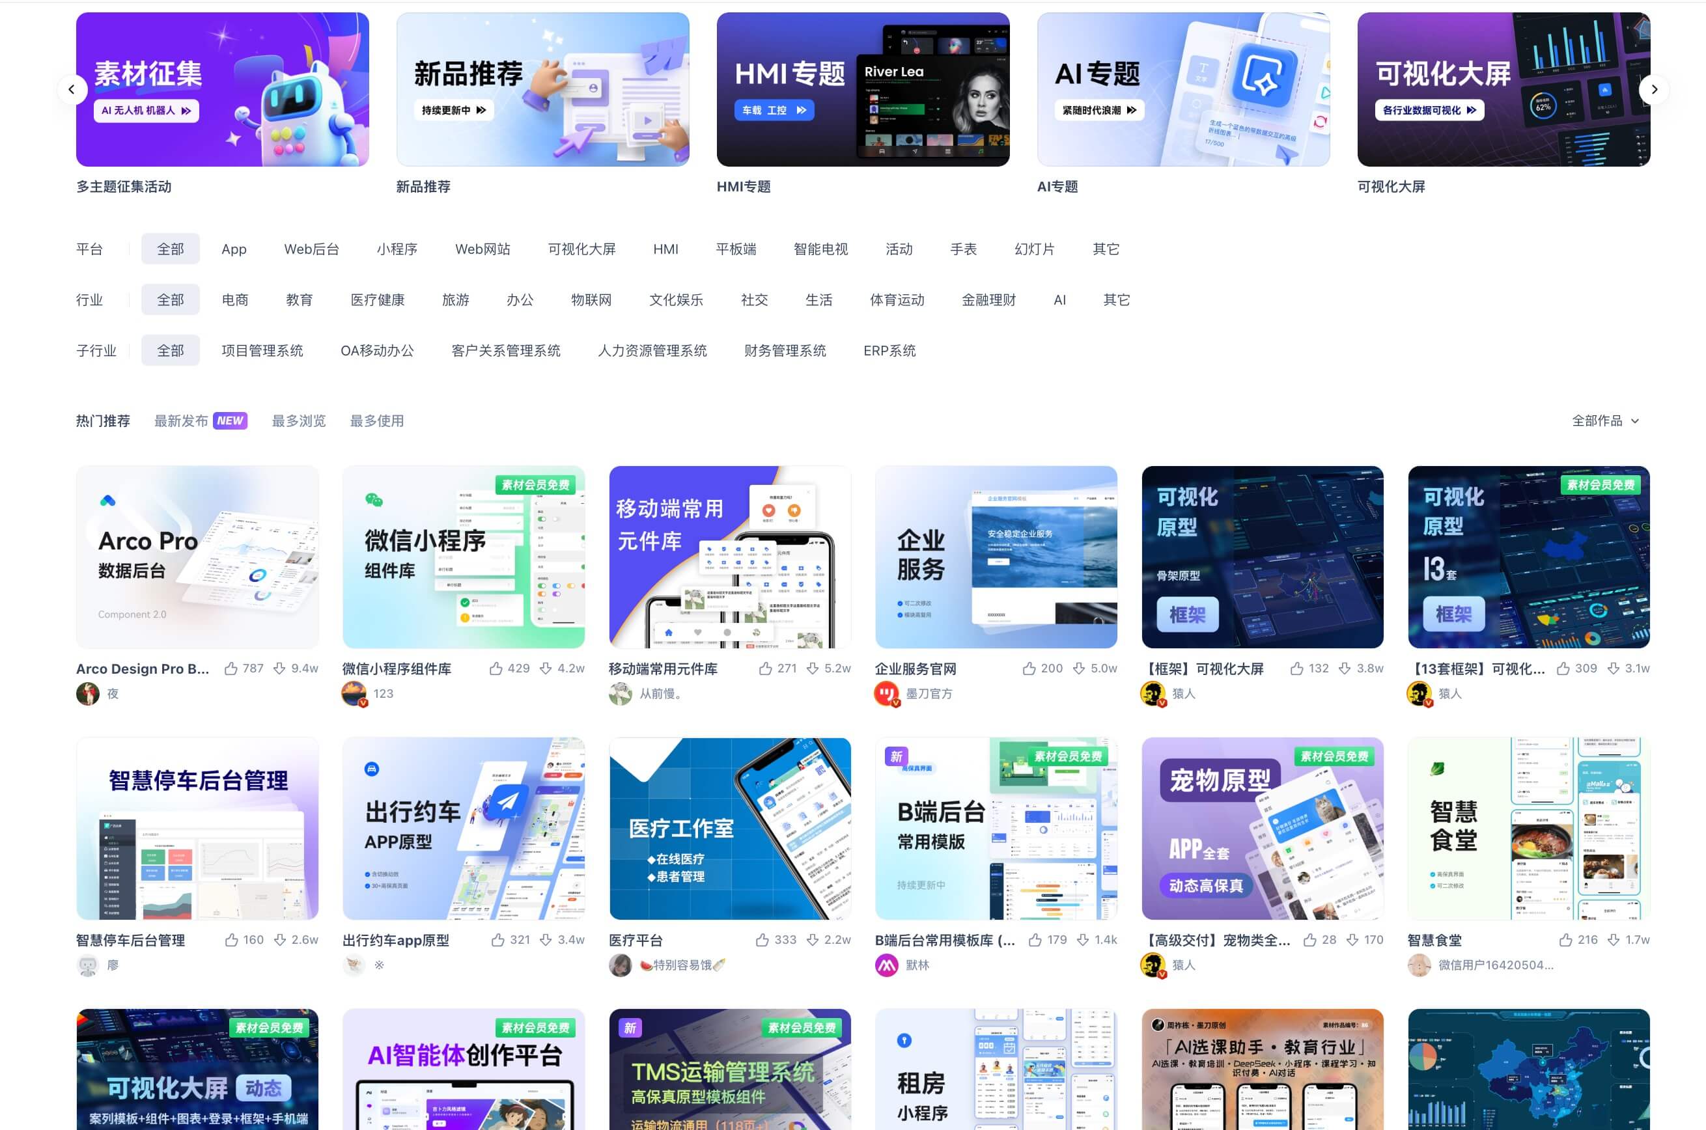Filter industry by 文化娱乐
1706x1130 pixels.
[676, 300]
